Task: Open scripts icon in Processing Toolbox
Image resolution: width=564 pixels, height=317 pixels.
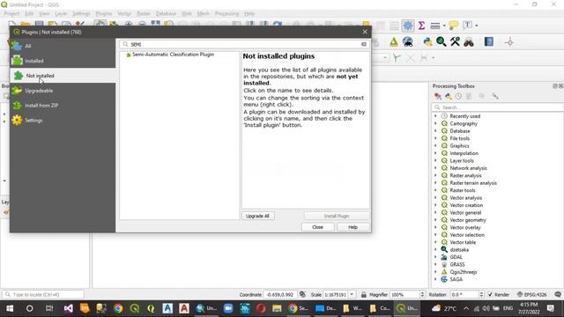Action: 449,96
